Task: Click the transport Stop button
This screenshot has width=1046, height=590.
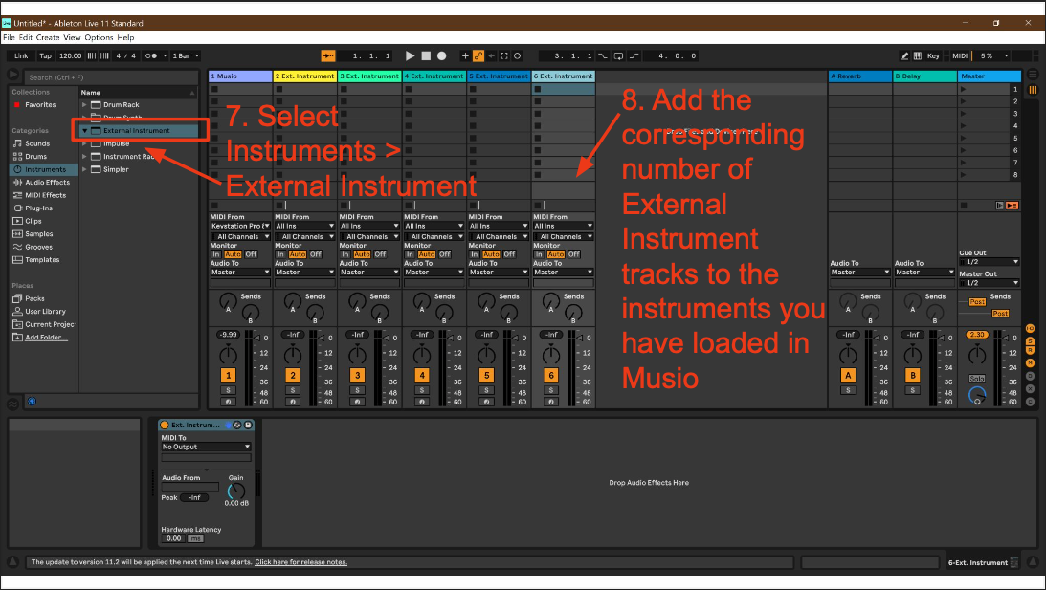Action: point(426,56)
